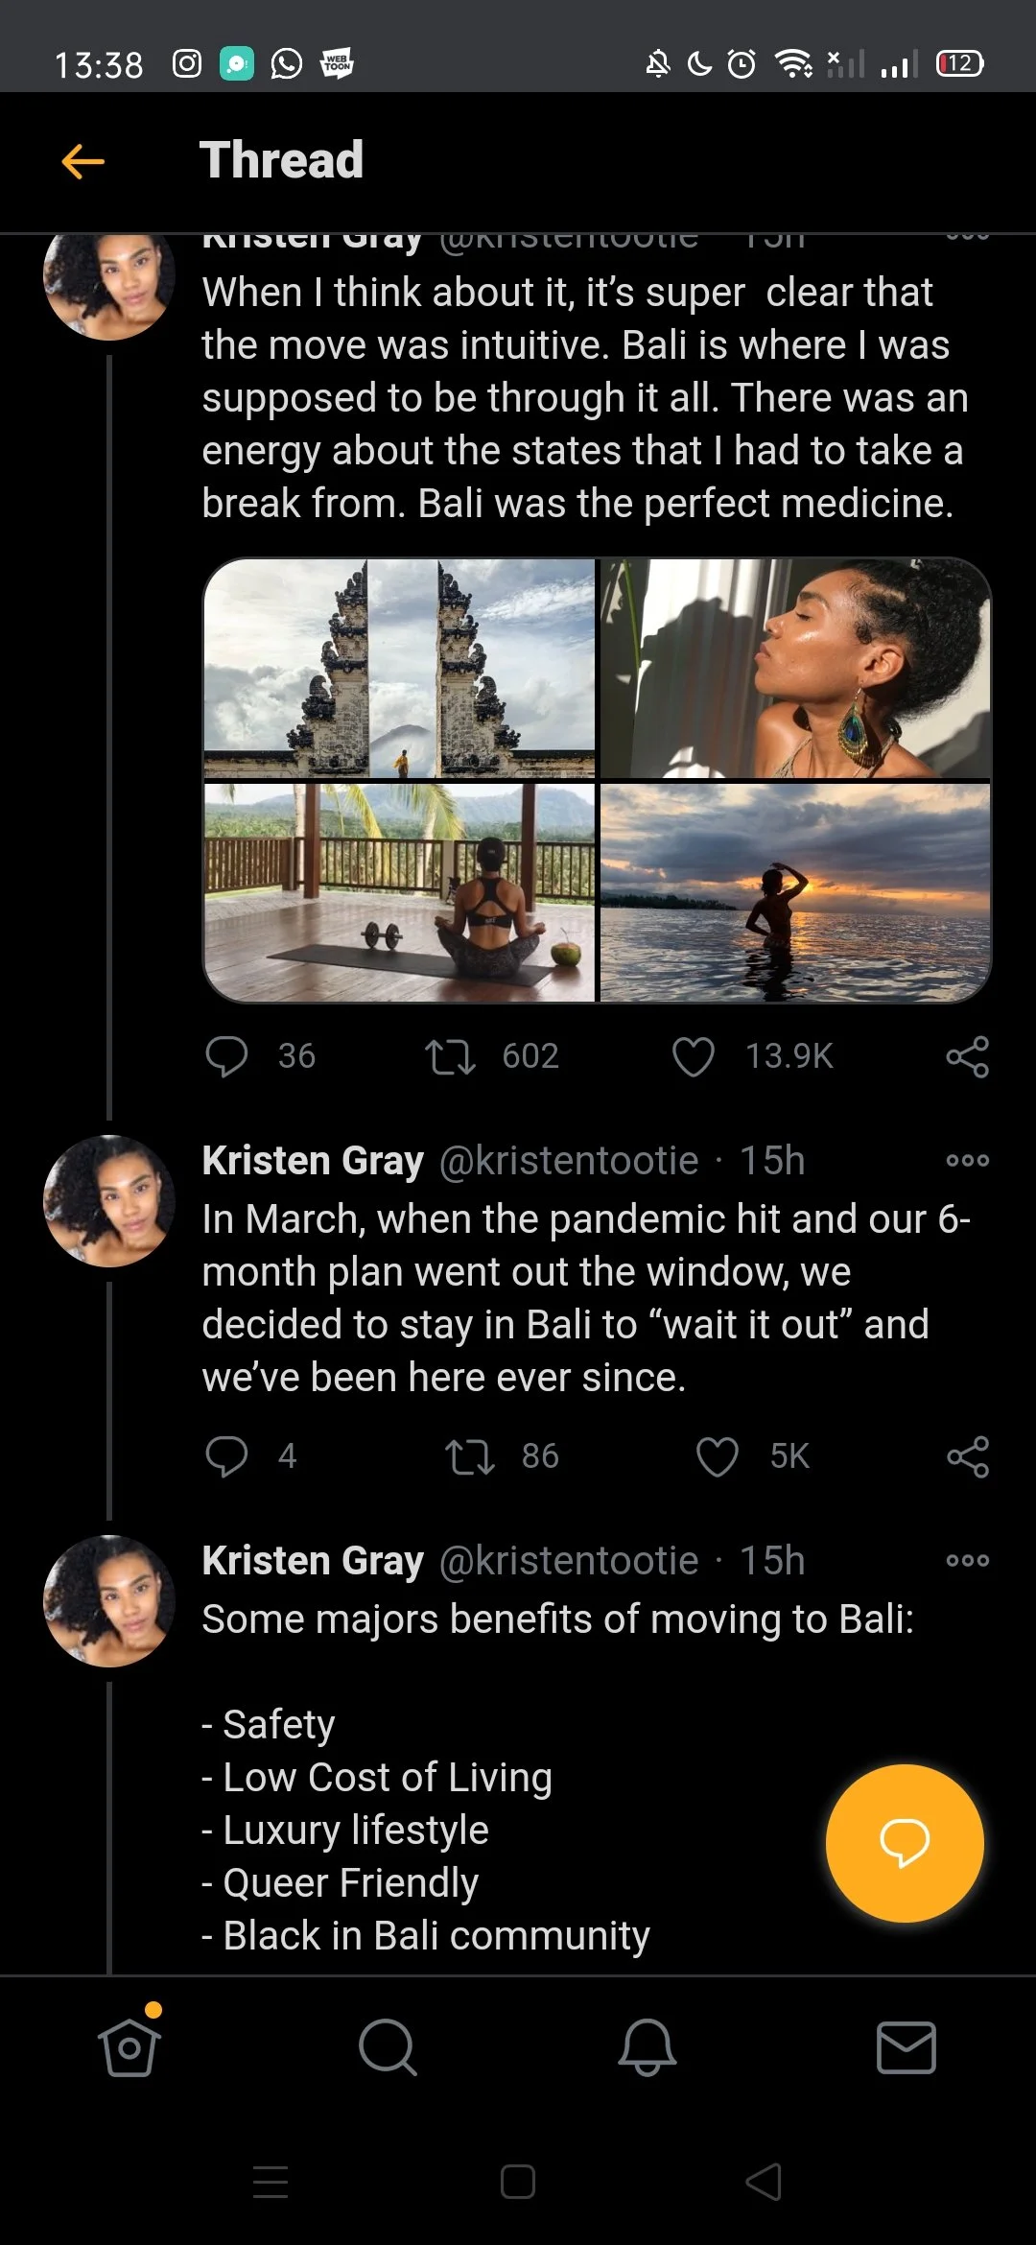Open the Messages envelope tab
Viewport: 1036px width, 2245px height.
click(906, 2047)
